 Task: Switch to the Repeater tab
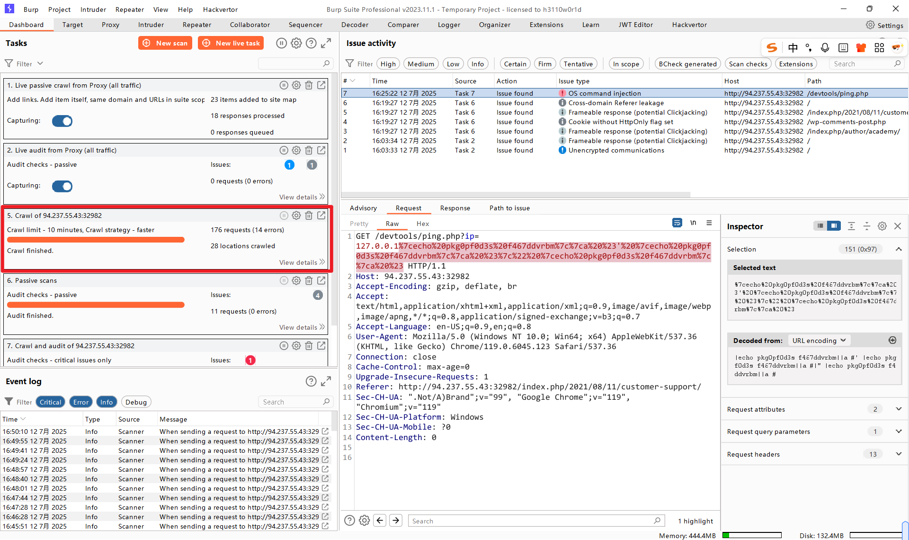click(197, 25)
